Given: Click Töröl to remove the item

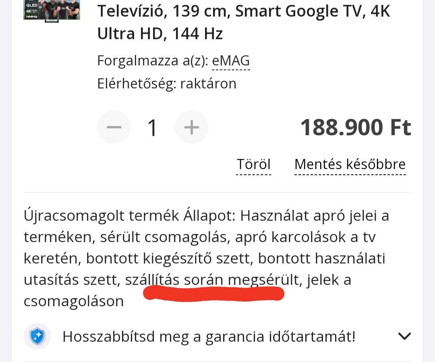Looking at the screenshot, I should 254,164.
